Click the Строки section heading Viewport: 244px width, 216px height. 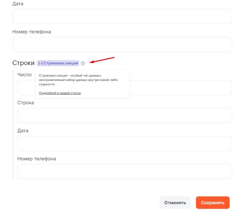pyautogui.click(x=23, y=63)
